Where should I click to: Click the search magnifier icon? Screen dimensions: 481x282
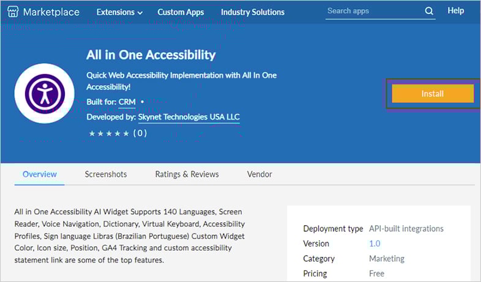(429, 11)
